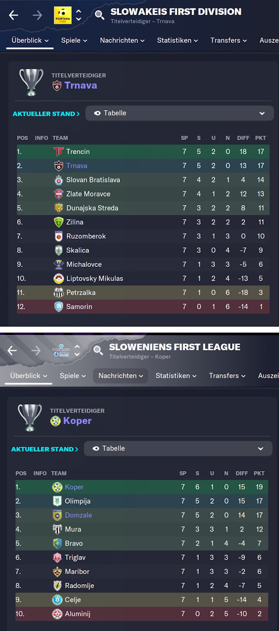Click the Dunajska Streda club crest
The width and height of the screenshot is (279, 631).
[59, 208]
